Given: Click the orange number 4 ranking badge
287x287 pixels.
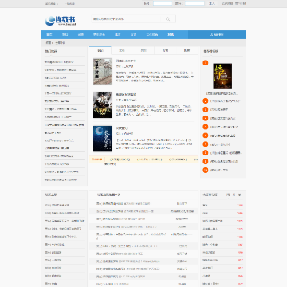Looking at the screenshot, I should pos(206,118).
